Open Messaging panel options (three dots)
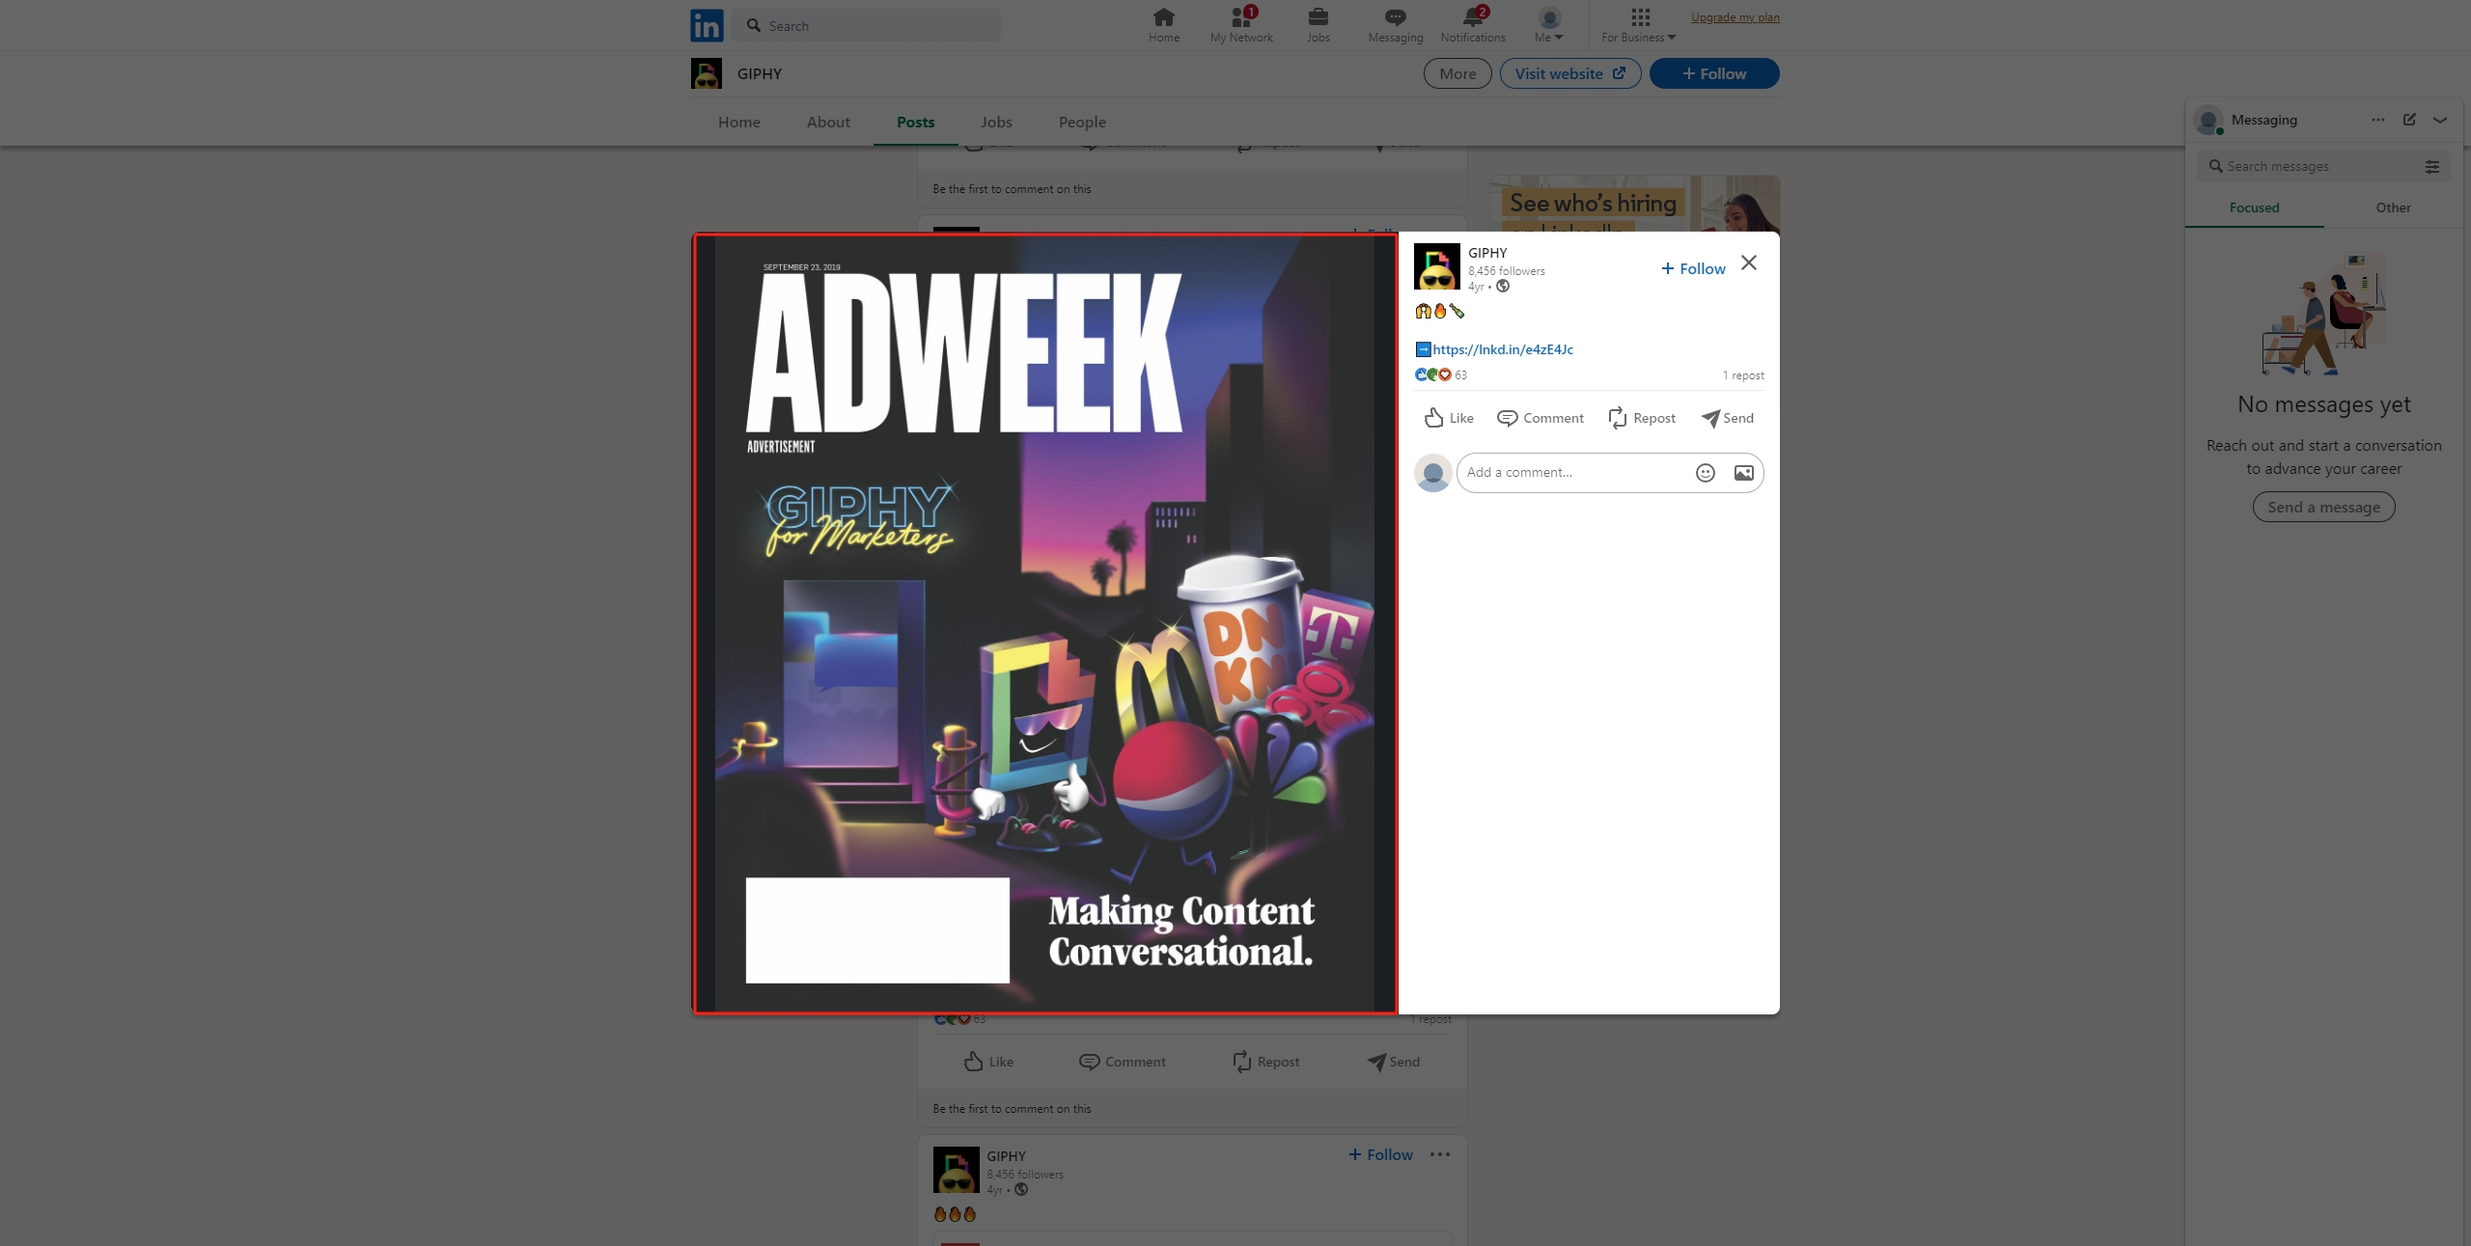This screenshot has height=1246, width=2471. coord(2378,120)
